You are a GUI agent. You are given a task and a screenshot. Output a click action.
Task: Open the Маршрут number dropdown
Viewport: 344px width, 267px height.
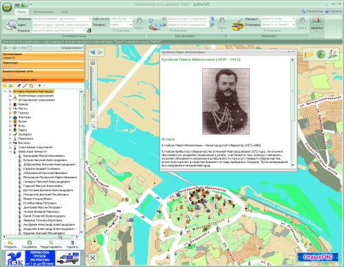coord(293,19)
